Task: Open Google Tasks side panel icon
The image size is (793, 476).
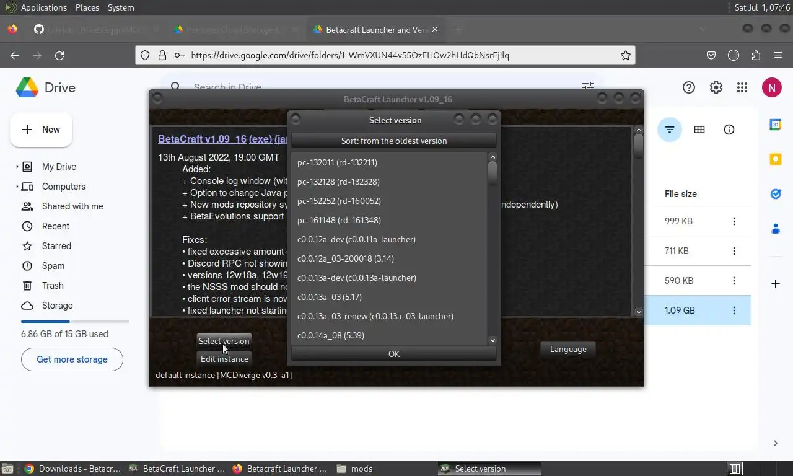Action: pyautogui.click(x=775, y=194)
